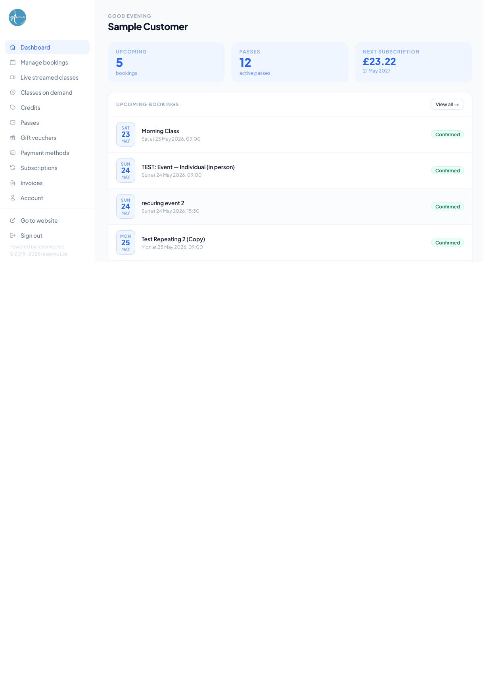Screen dimensions: 483x697
Task: Open the Credits page
Action: (47, 107)
